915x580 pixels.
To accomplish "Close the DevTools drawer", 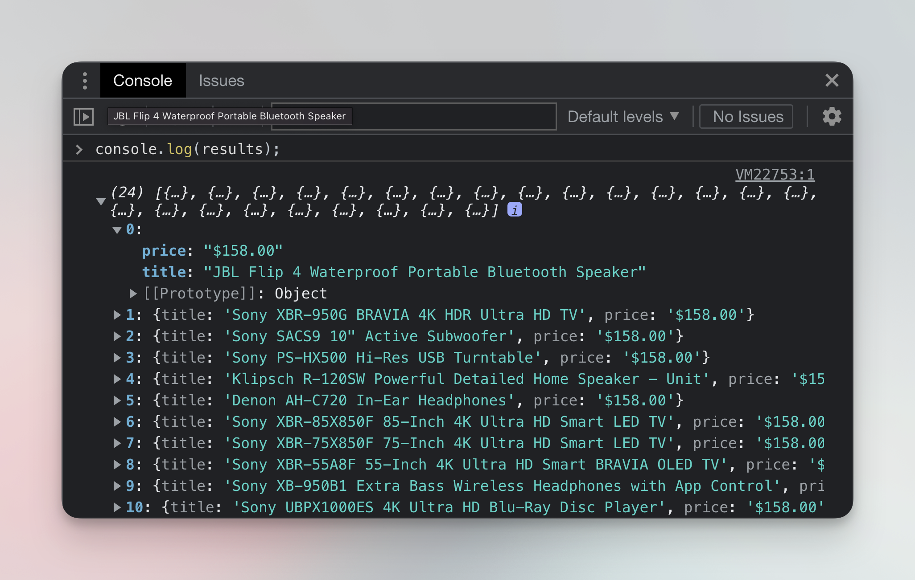I will point(832,81).
